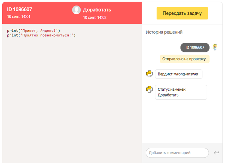Click the 10 сент. 14:01 submission timestamp
Image resolution: width=225 pixels, height=163 pixels.
[x=19, y=17]
